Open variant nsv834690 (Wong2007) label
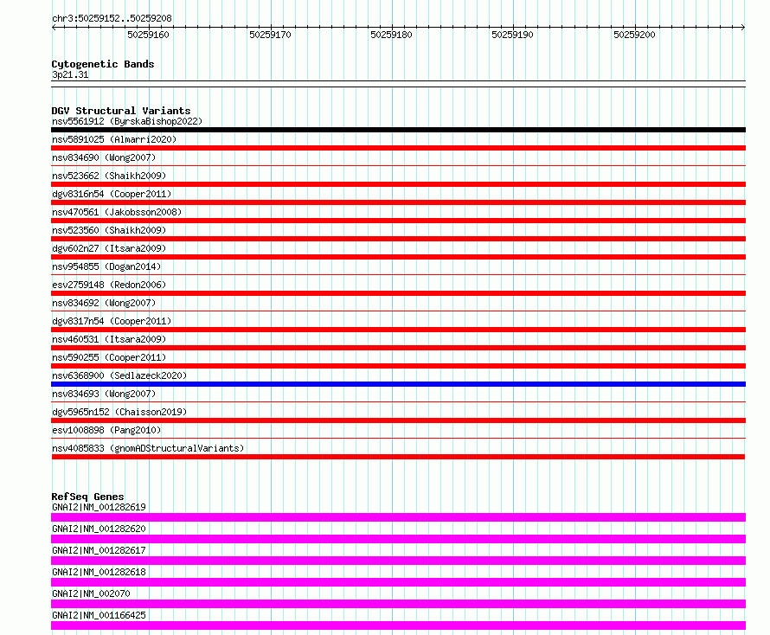The image size is (770, 635). 104,157
